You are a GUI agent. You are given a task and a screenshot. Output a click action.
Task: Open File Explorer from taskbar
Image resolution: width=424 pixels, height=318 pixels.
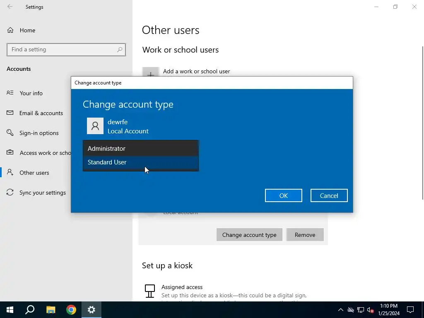coord(51,310)
